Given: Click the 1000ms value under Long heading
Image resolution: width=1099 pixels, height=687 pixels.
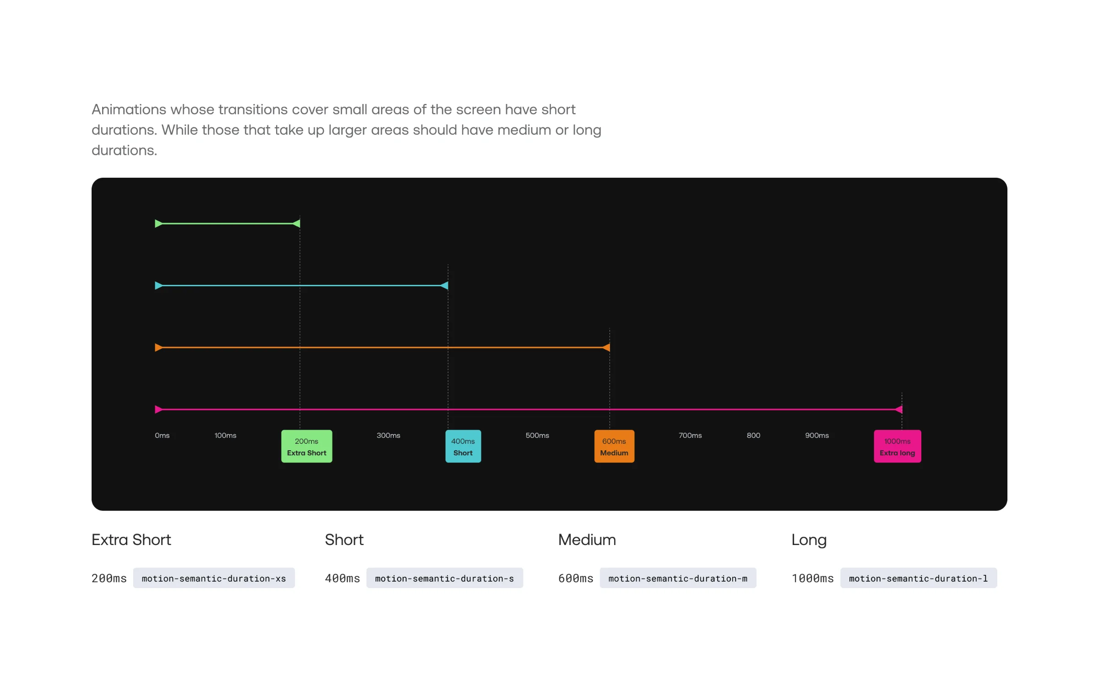Looking at the screenshot, I should (x=813, y=578).
